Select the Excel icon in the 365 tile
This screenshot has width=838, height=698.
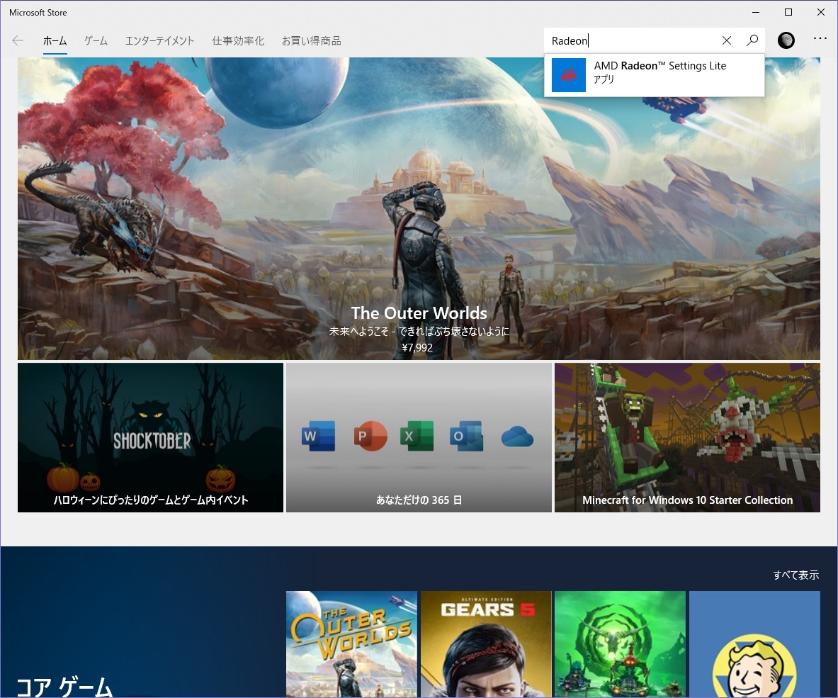point(417,437)
